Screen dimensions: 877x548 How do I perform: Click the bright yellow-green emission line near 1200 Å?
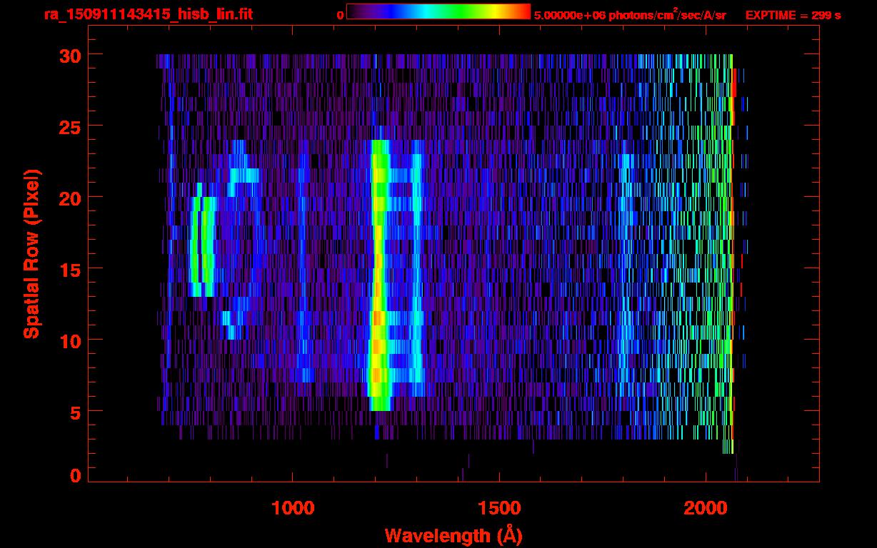[379, 271]
